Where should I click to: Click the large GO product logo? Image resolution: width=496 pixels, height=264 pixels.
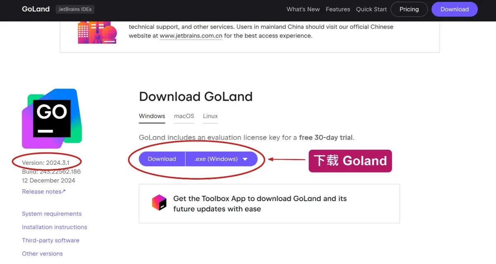(52, 119)
